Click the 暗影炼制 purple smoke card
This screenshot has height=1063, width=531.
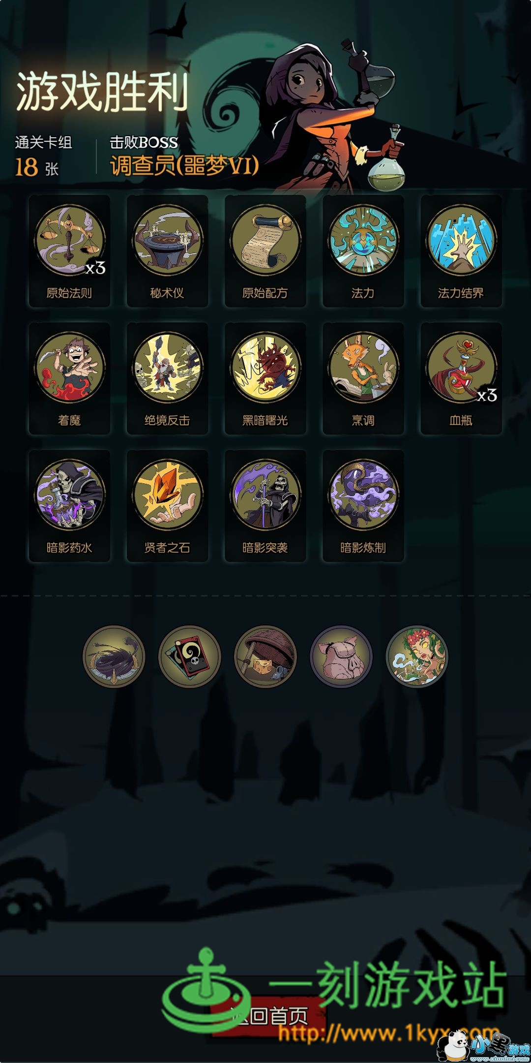363,506
